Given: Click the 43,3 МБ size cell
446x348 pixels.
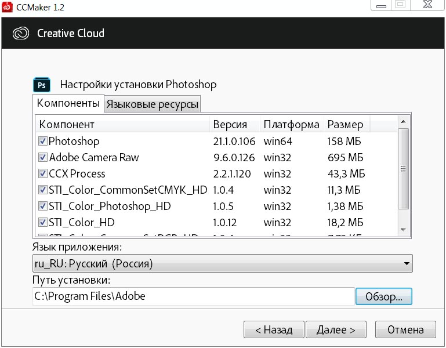Looking at the screenshot, I should (346, 174).
